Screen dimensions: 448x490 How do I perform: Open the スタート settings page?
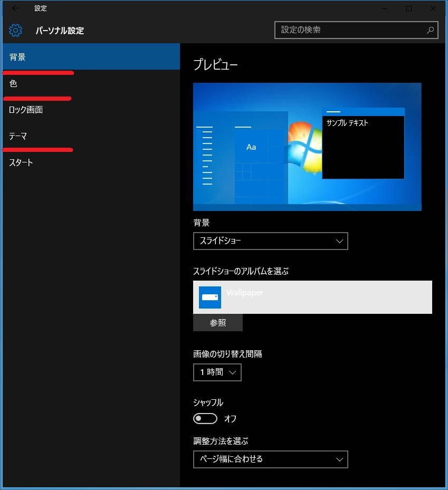click(x=91, y=162)
